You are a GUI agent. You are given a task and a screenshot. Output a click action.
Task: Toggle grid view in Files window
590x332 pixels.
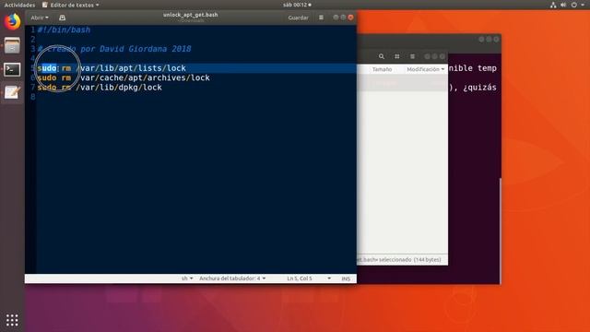(x=397, y=56)
